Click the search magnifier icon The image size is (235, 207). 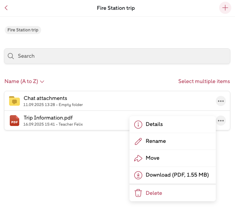coord(11,56)
